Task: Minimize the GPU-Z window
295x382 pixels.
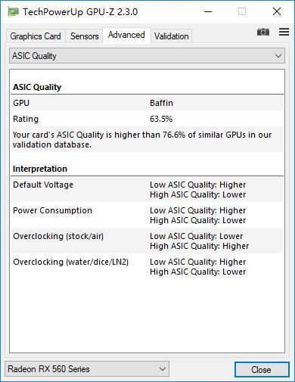Action: 208,11
